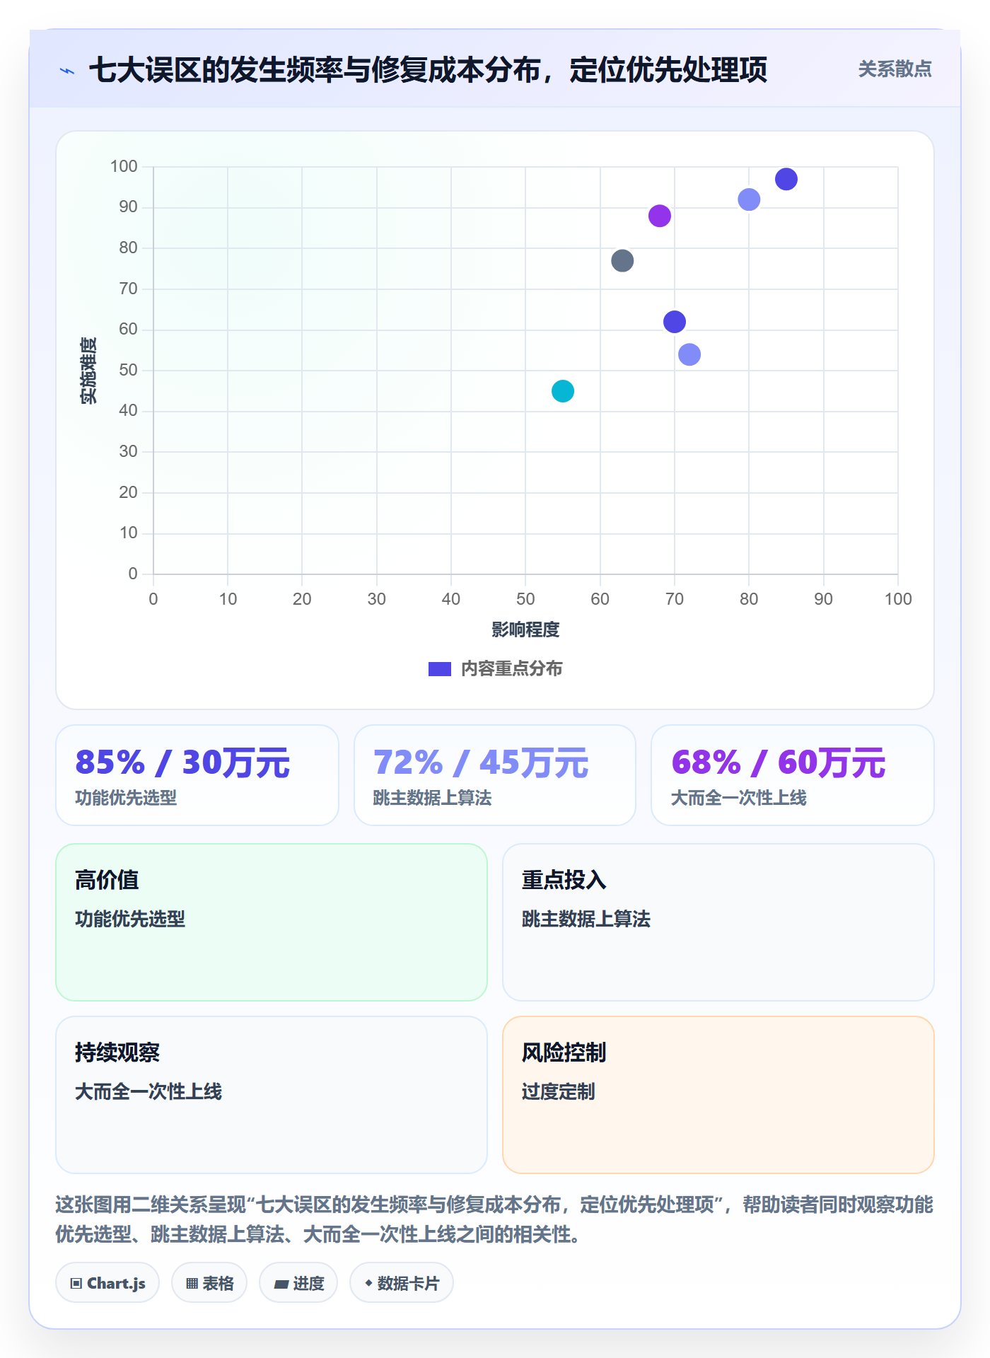Click the 持续观察 quadrant card

coord(272,1095)
